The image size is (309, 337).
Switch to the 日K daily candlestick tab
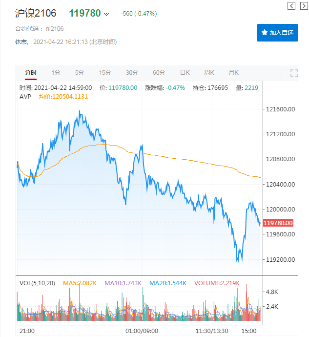185,73
